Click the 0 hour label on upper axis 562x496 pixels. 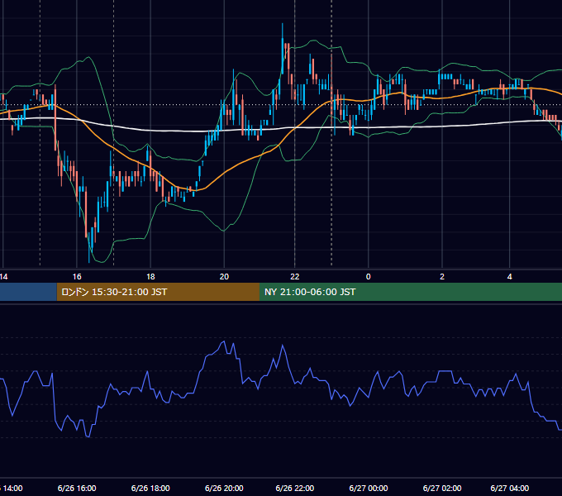[x=368, y=277]
